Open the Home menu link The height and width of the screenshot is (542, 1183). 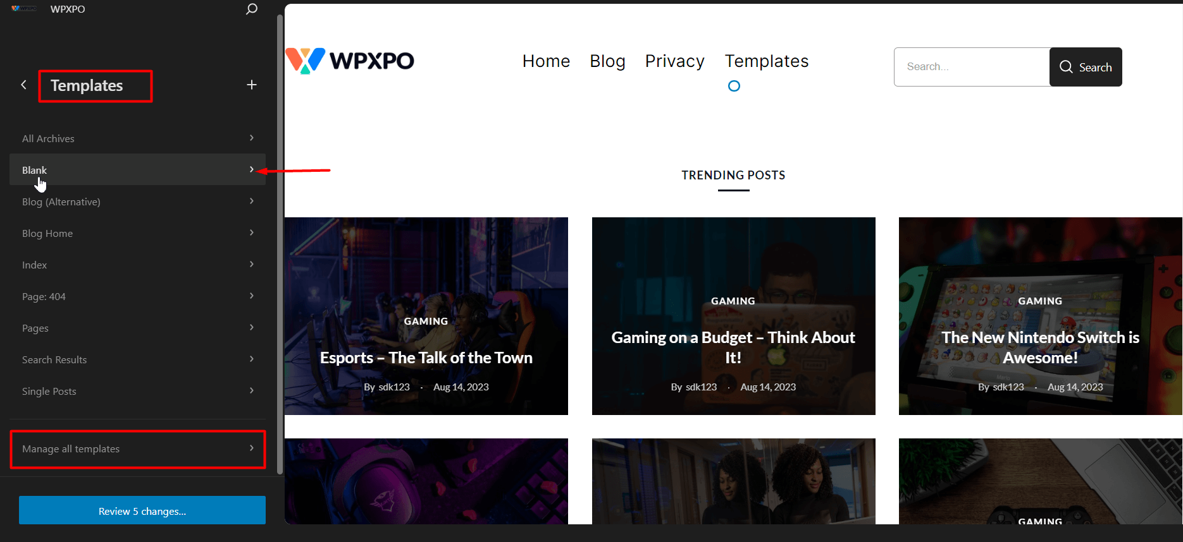point(546,61)
